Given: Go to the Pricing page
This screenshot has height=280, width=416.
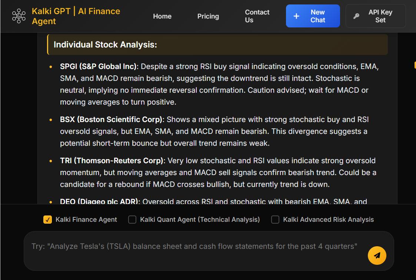Looking at the screenshot, I should [208, 16].
